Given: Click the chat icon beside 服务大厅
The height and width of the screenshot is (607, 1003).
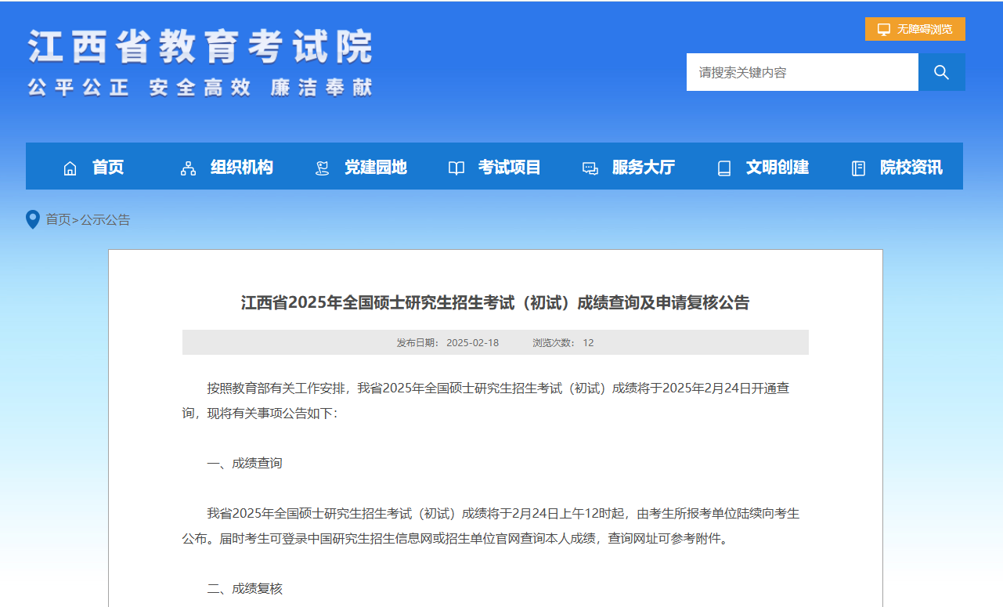Looking at the screenshot, I should [590, 168].
